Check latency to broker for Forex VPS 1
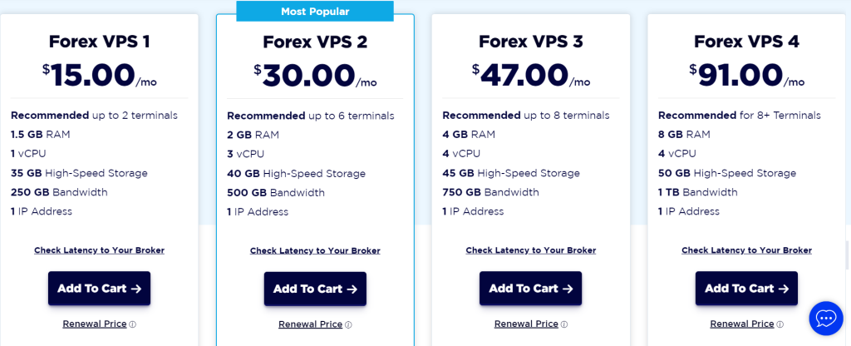The image size is (851, 346). [99, 250]
